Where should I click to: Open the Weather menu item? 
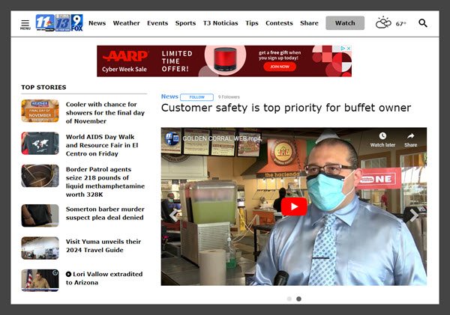tap(126, 23)
